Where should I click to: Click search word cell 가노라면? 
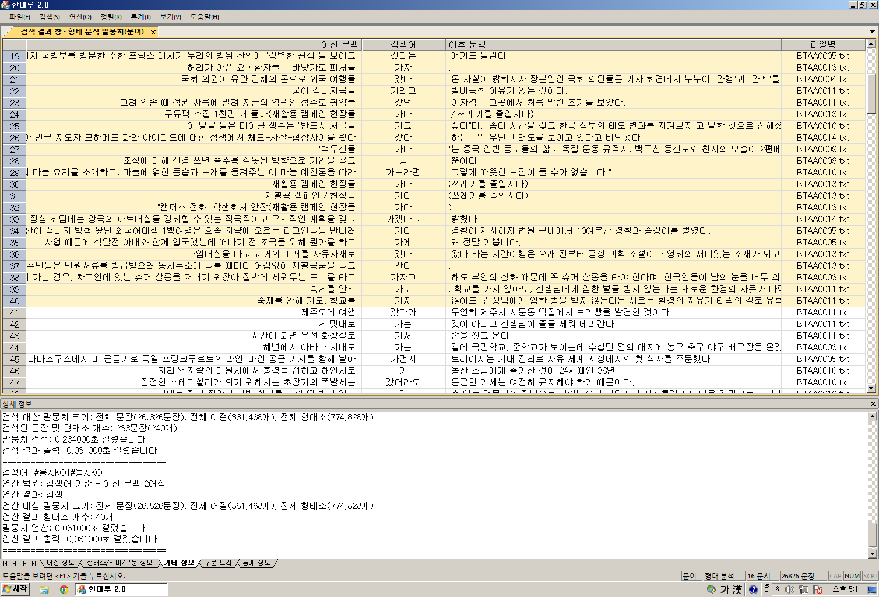pos(403,173)
